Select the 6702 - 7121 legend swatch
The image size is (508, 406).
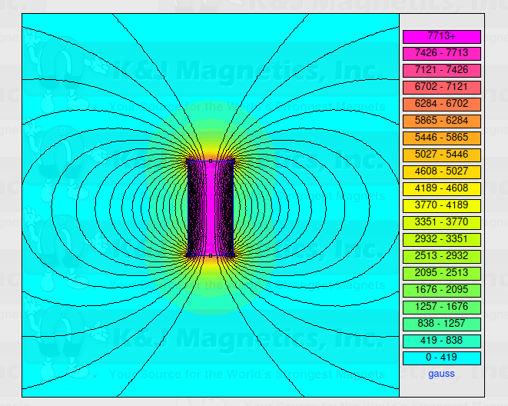(442, 87)
